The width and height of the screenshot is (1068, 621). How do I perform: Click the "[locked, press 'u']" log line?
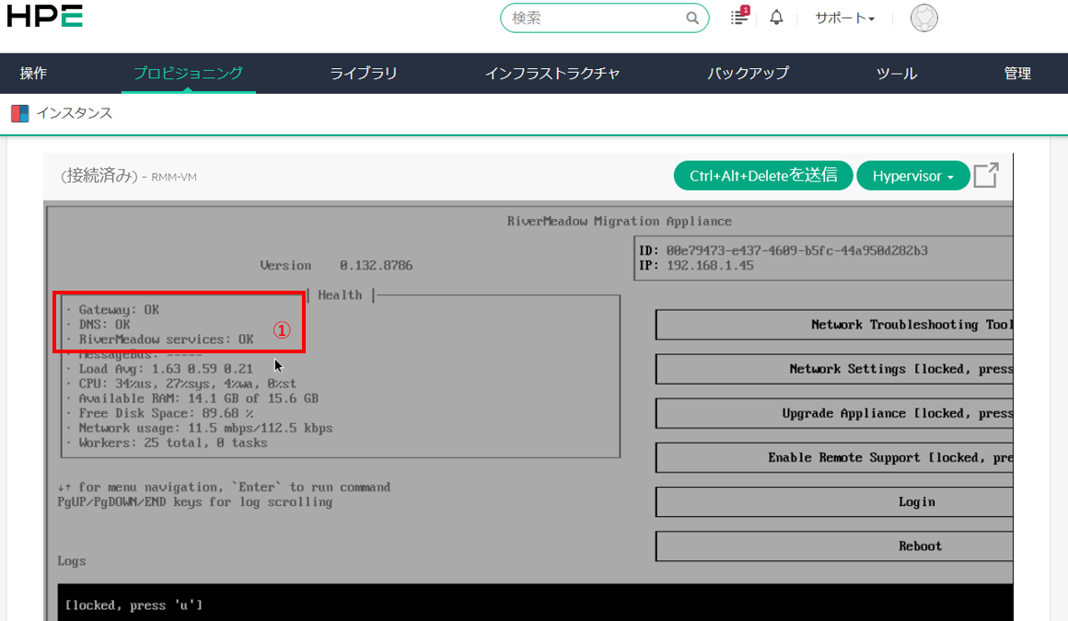coord(133,605)
